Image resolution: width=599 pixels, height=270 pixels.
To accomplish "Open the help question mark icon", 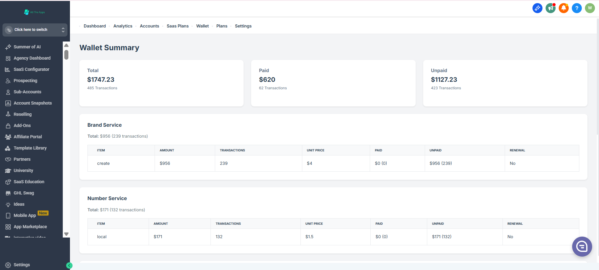I will (x=577, y=8).
